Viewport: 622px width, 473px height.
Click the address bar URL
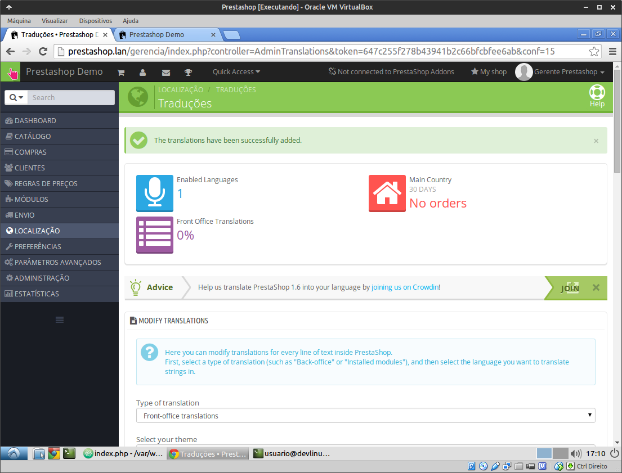pyautogui.click(x=311, y=52)
